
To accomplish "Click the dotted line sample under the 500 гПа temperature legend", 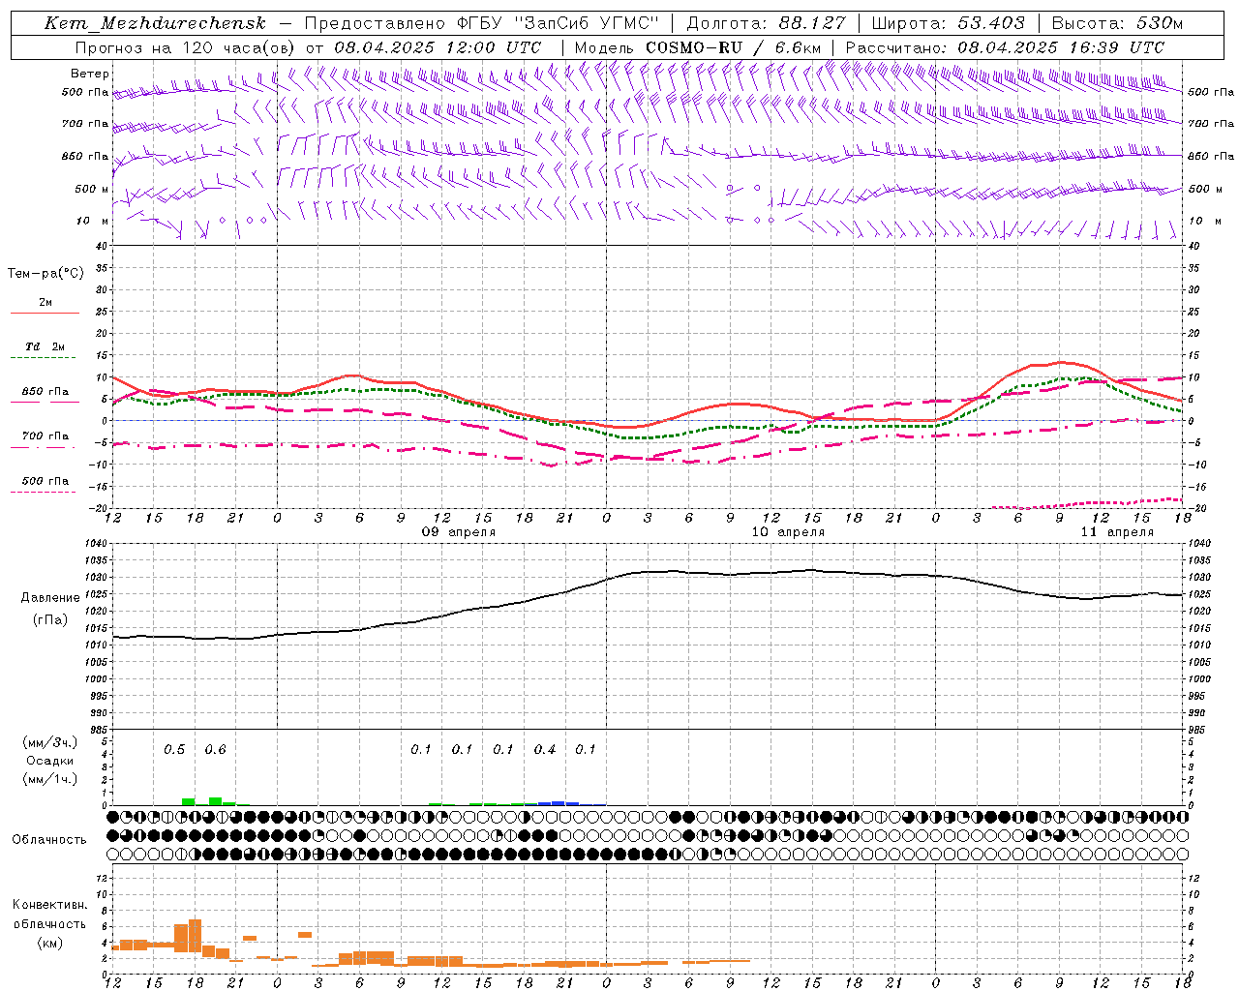I will (x=44, y=492).
